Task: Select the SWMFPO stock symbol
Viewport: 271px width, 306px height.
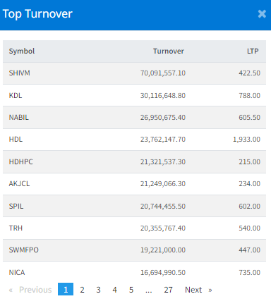Action: [24, 250]
